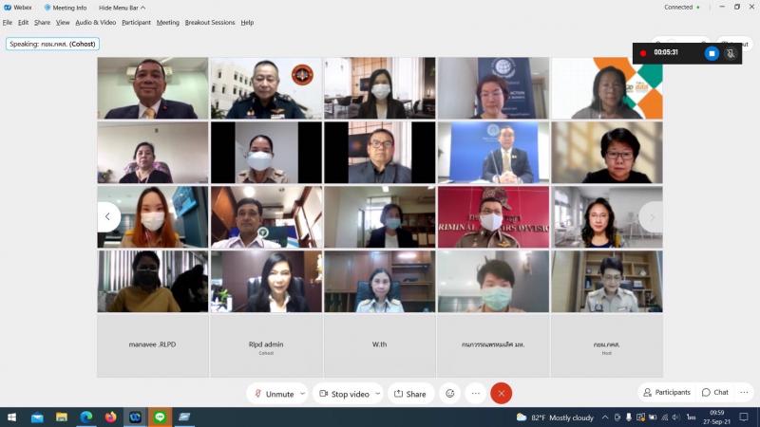Open the Participants panel
Image resolution: width=760 pixels, height=427 pixels.
click(x=667, y=392)
